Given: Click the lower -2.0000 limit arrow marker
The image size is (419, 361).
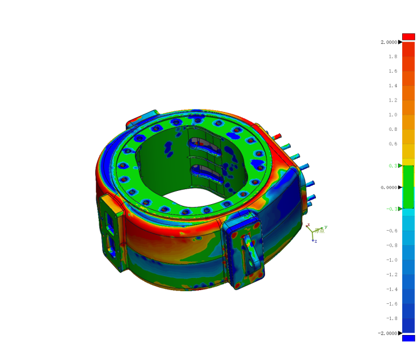Looking at the screenshot, I should pos(400,333).
